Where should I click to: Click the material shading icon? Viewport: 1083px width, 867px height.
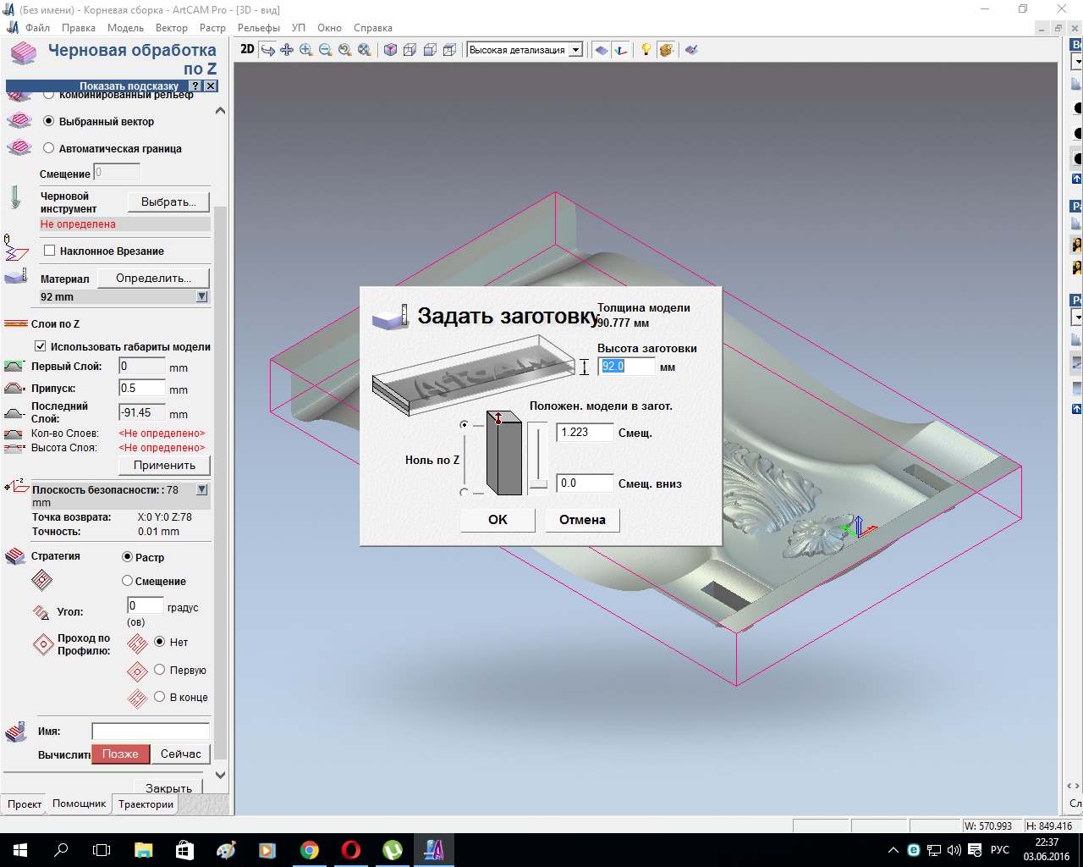[666, 50]
